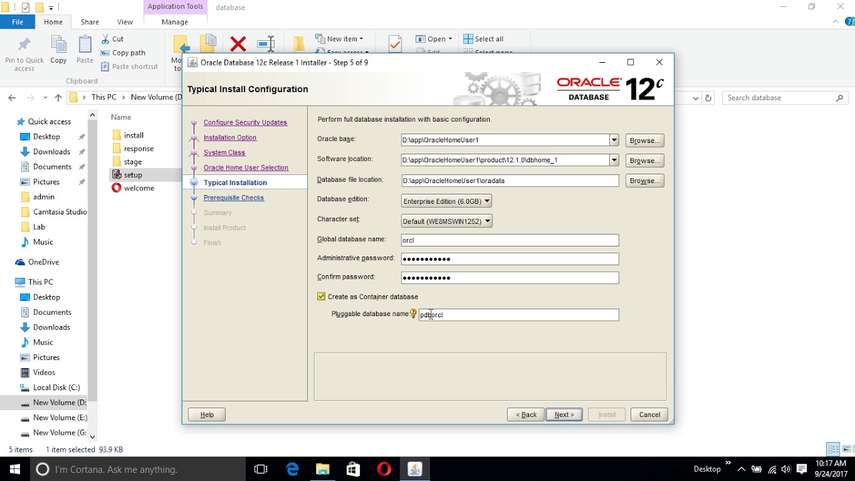
Task: Switch to large icons view in Explorer
Action: point(848,450)
